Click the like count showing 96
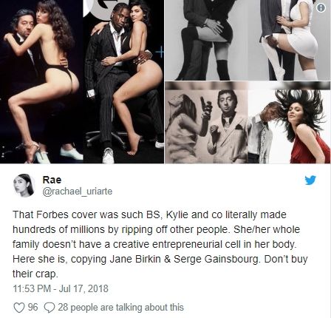Image resolution: width=331 pixels, height=318 pixels. 33,308
